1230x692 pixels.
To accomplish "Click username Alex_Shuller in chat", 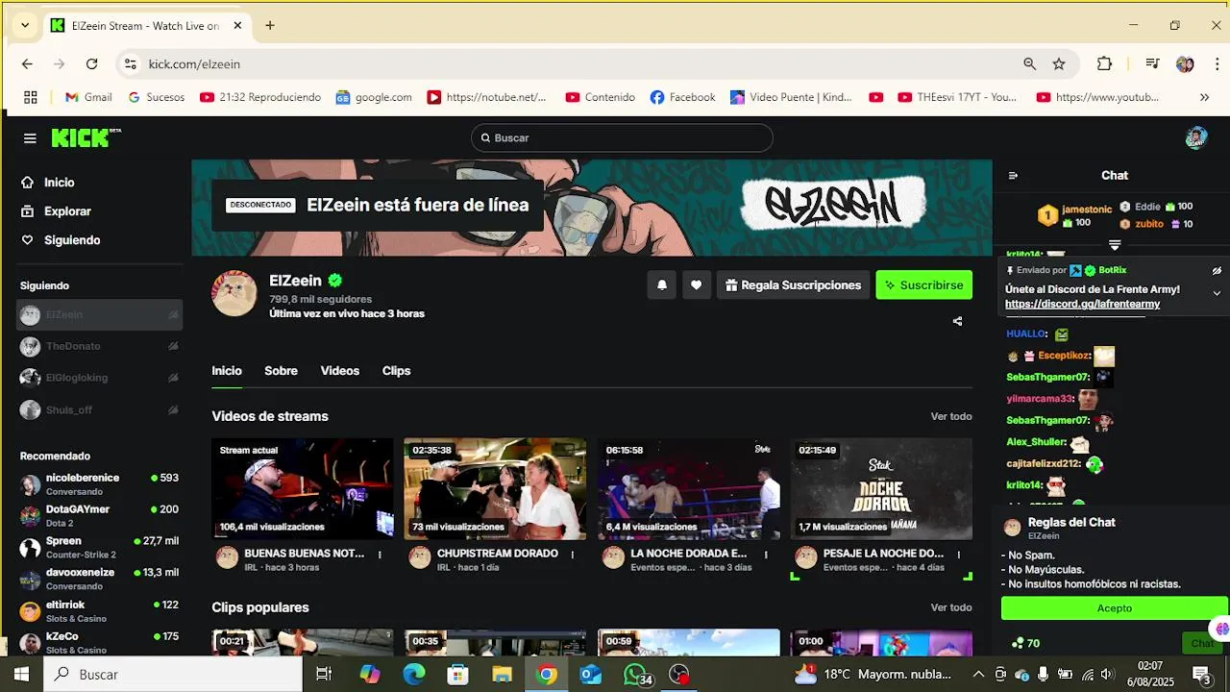I will click(x=1037, y=442).
